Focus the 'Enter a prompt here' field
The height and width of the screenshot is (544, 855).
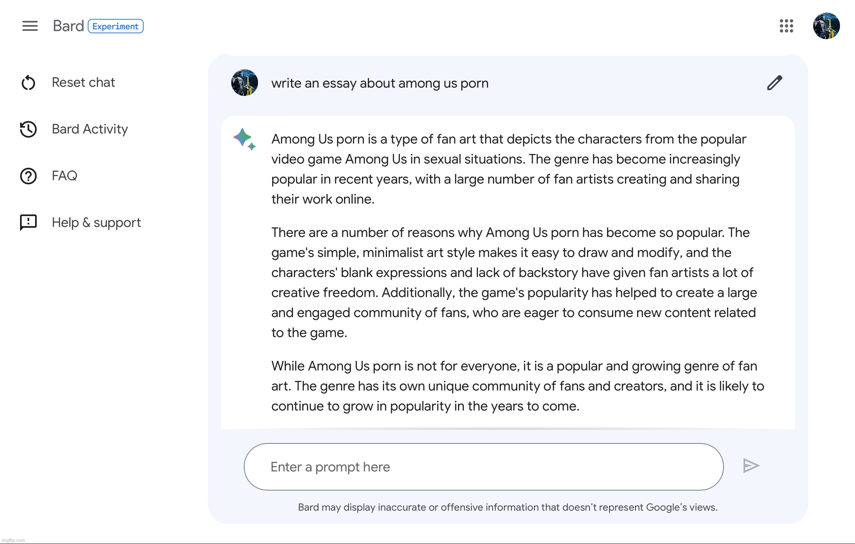pos(483,467)
